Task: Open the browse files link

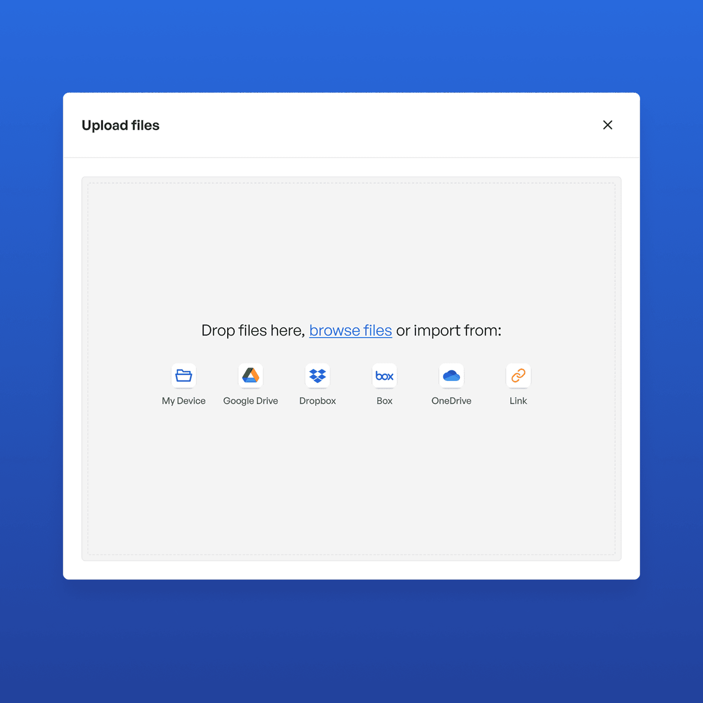Action: click(x=351, y=331)
